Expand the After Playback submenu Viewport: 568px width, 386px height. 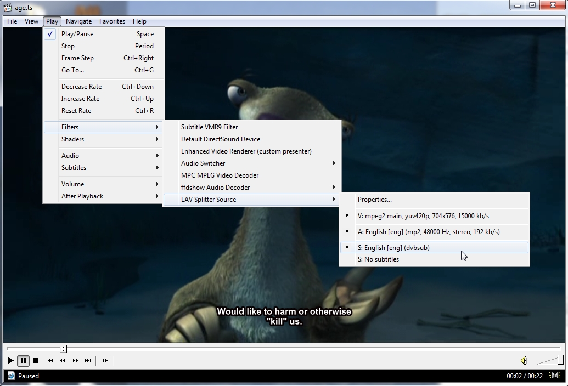104,196
